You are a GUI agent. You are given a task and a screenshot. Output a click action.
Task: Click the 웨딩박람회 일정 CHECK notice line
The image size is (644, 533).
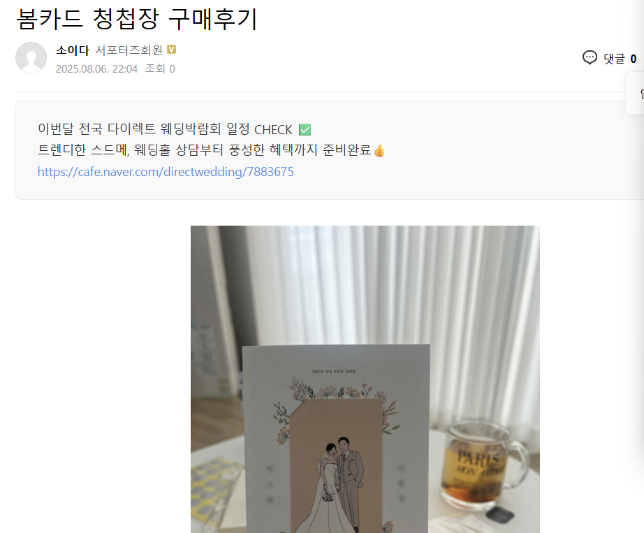pyautogui.click(x=174, y=129)
